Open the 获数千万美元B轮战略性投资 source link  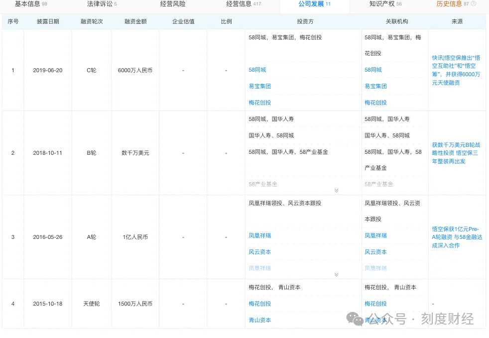[456, 153]
